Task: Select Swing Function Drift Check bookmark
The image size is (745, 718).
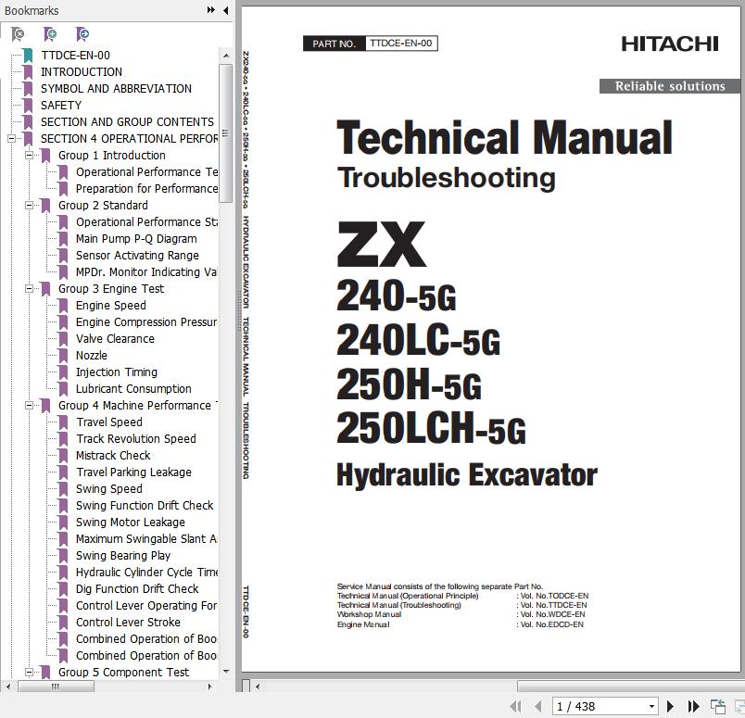Action: 145,506
